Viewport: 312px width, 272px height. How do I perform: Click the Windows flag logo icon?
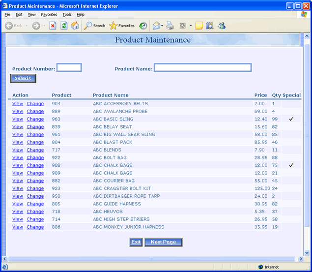pyautogui.click(x=304, y=15)
